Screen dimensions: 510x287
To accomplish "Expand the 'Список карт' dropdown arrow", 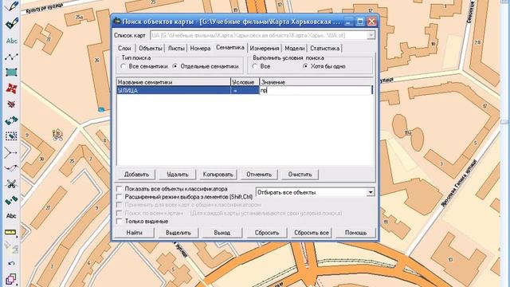I will [x=371, y=35].
